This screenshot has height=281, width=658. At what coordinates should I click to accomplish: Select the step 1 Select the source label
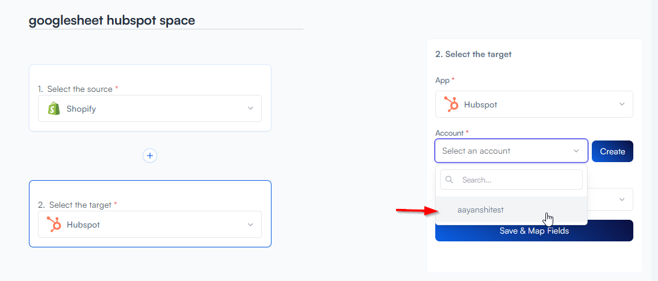79,89
